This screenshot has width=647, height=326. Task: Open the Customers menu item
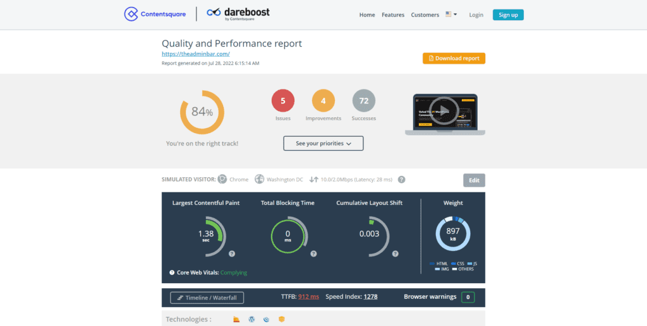425,15
